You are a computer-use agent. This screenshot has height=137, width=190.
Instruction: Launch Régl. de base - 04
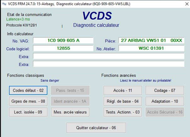(x=122, y=101)
